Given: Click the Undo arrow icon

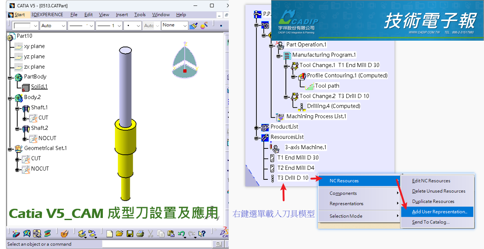Looking at the screenshot, I should point(181,233).
